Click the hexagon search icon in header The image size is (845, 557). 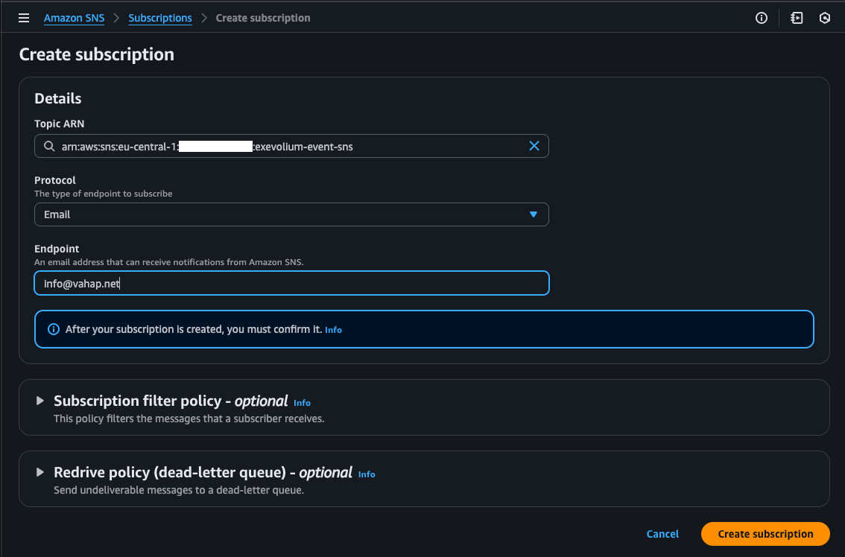coord(824,18)
